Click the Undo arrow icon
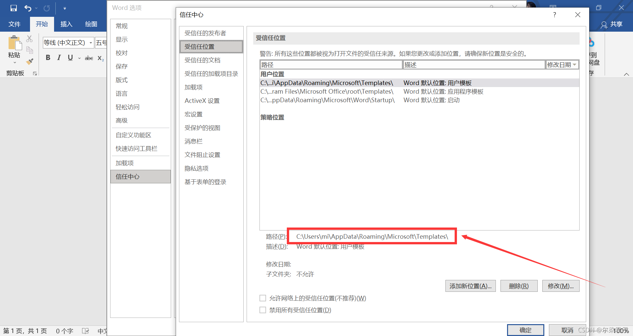 pyautogui.click(x=28, y=8)
